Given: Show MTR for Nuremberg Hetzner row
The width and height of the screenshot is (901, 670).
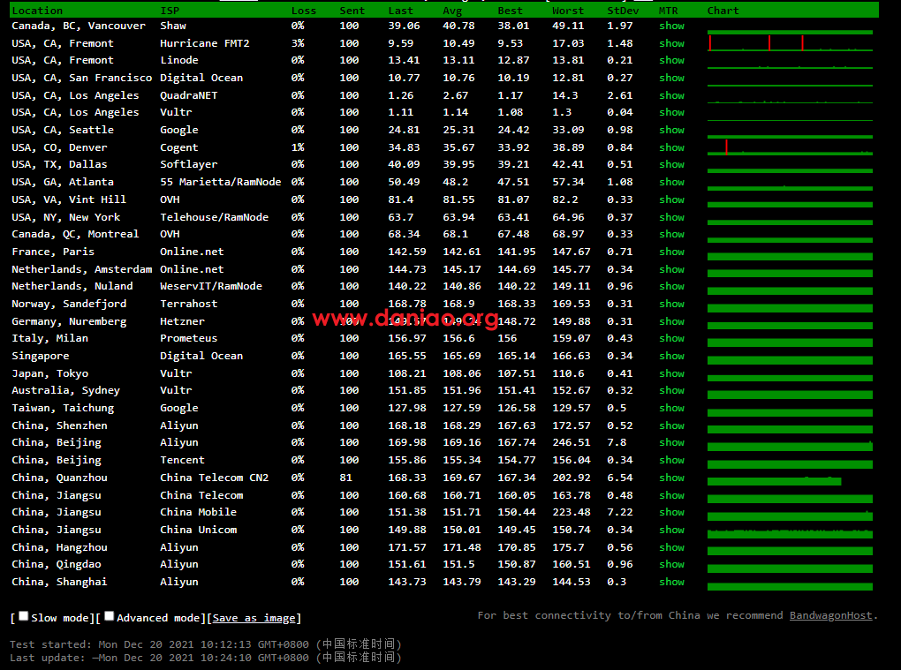Looking at the screenshot, I should 671,322.
